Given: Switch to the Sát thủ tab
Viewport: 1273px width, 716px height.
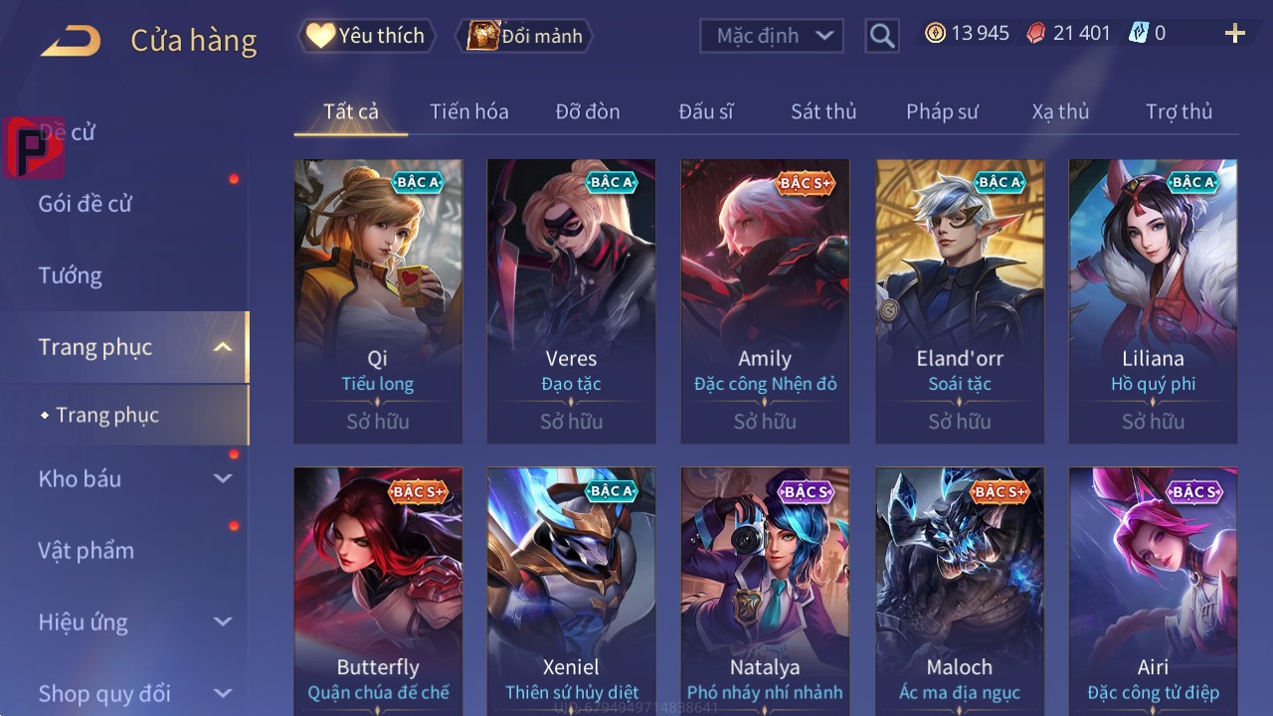Looking at the screenshot, I should (x=823, y=111).
